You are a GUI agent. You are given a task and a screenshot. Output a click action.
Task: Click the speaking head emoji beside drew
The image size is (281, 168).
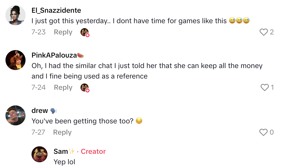pos(53,110)
